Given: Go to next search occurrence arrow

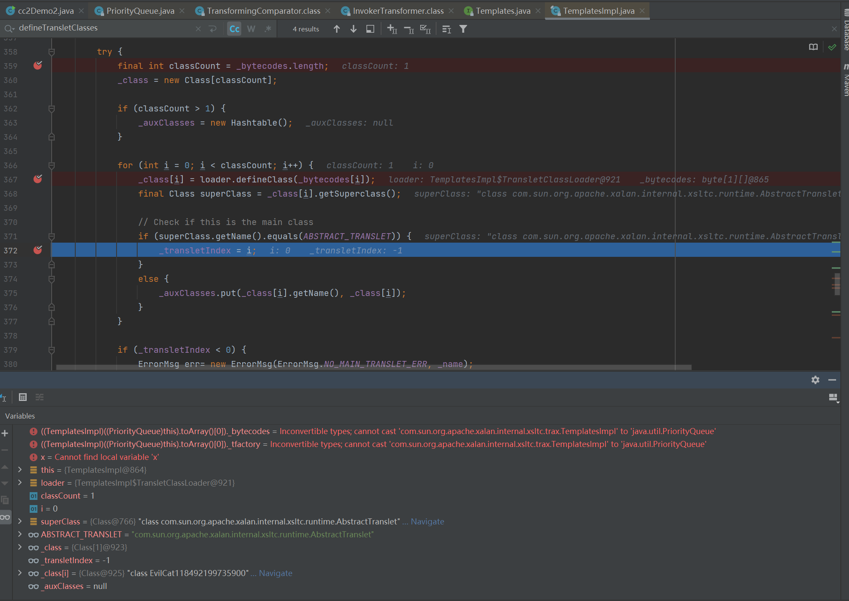Looking at the screenshot, I should [354, 29].
